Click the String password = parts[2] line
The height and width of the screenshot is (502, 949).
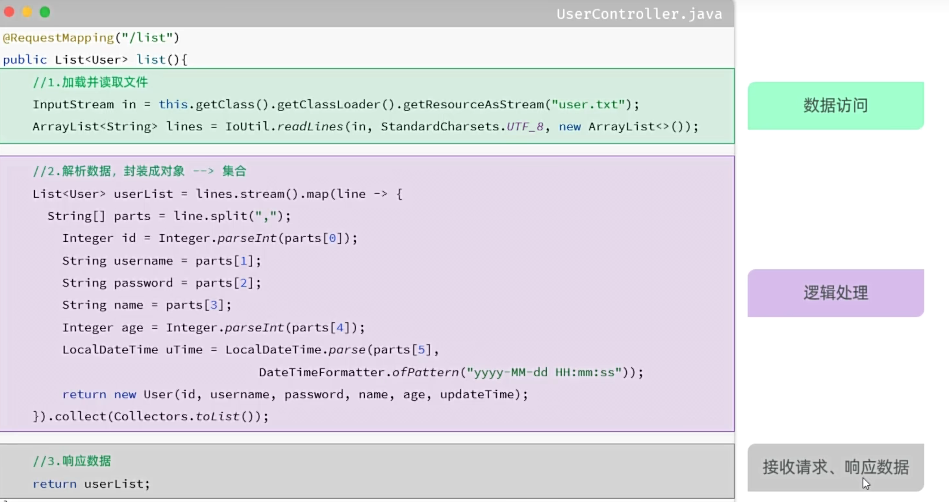162,283
